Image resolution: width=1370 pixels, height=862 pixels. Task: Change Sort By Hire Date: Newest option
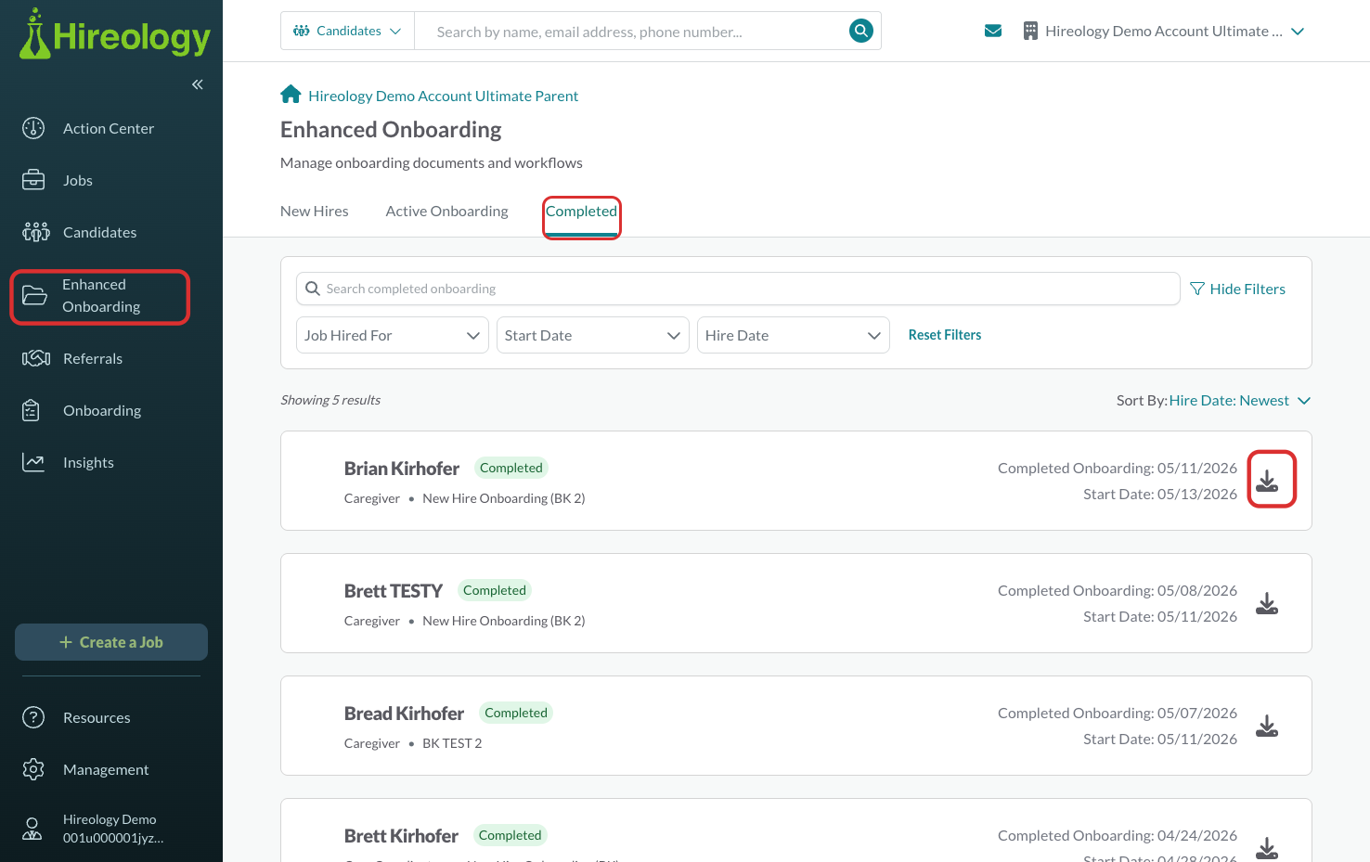point(1240,400)
